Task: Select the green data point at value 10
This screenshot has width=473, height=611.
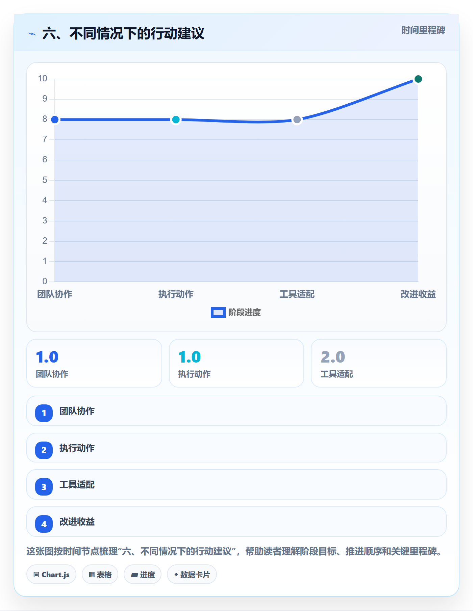Action: pyautogui.click(x=418, y=79)
